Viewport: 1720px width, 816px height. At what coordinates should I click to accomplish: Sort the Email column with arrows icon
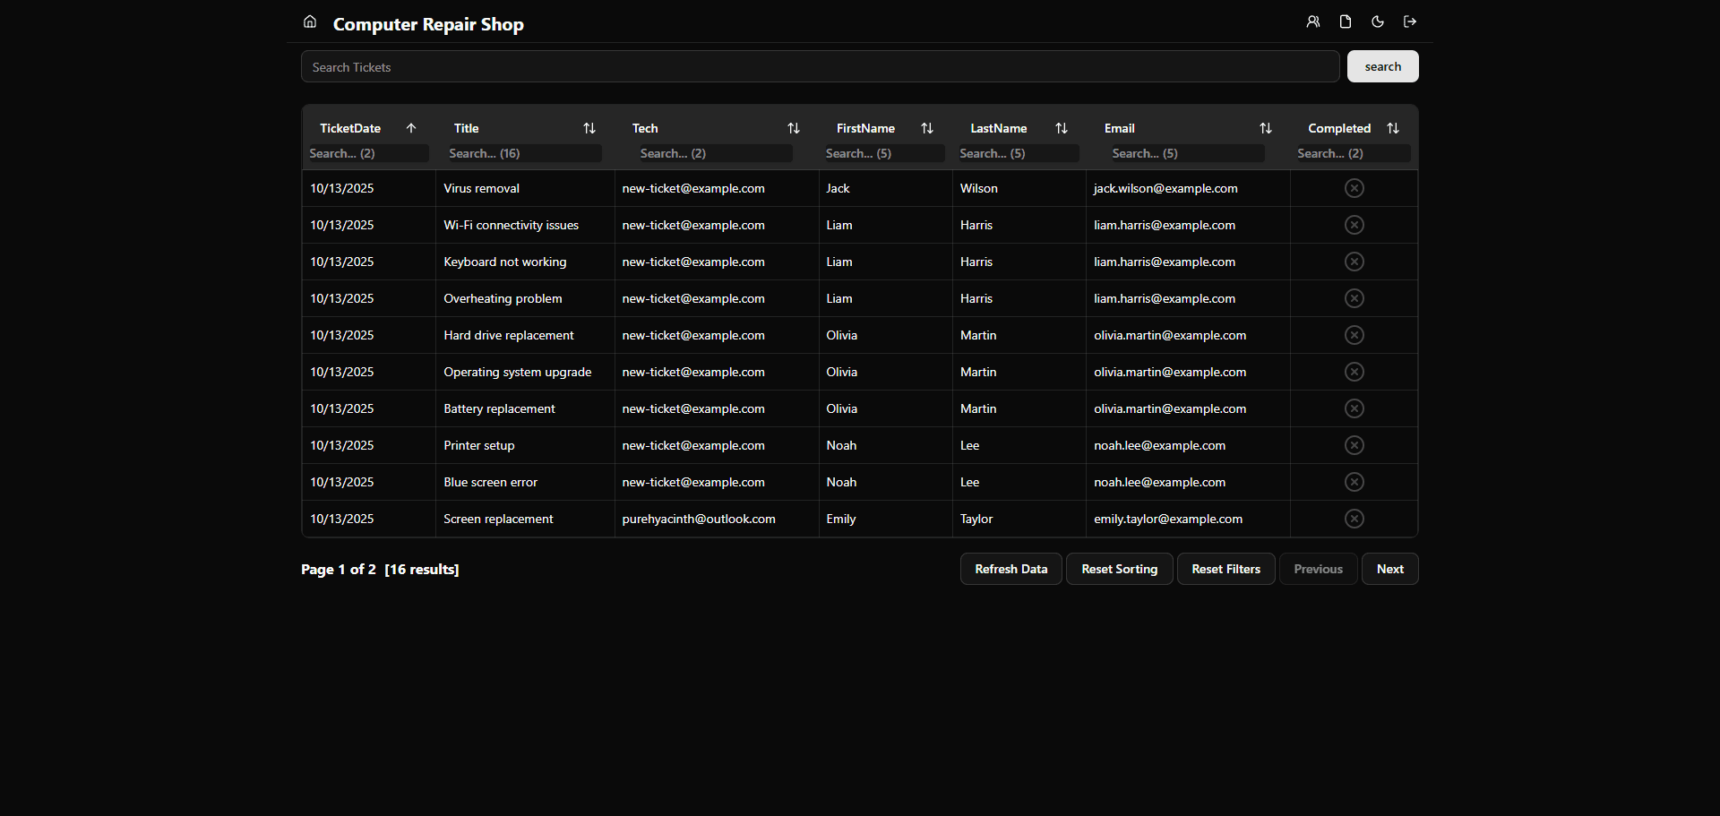[x=1266, y=128]
